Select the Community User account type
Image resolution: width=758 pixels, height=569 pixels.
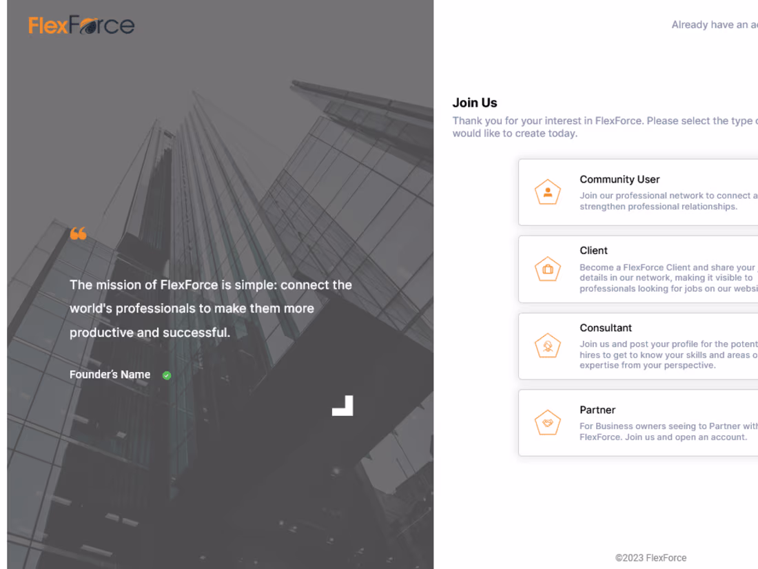pos(641,192)
